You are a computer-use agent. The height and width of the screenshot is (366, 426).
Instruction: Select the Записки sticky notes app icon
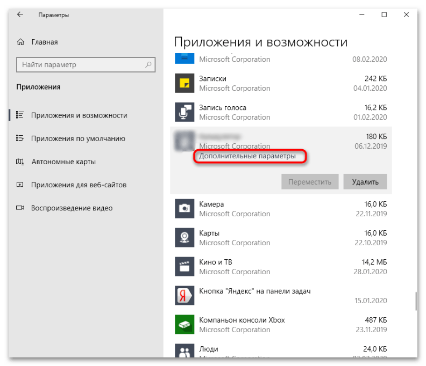coord(184,83)
